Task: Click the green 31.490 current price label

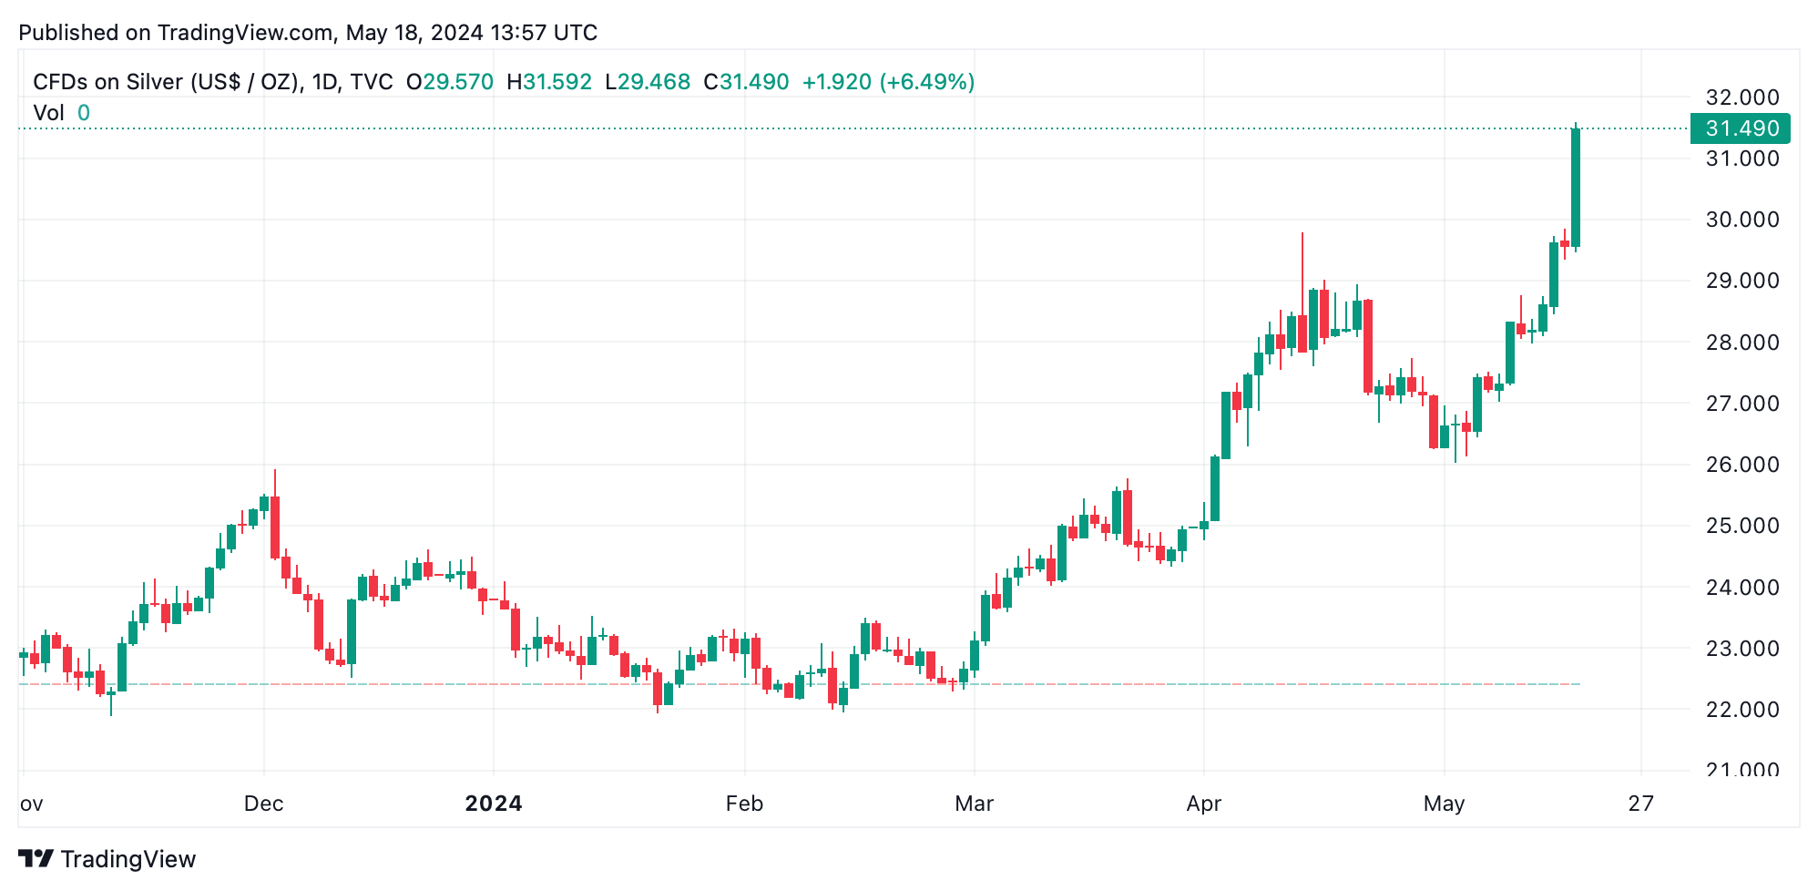Action: tap(1740, 128)
